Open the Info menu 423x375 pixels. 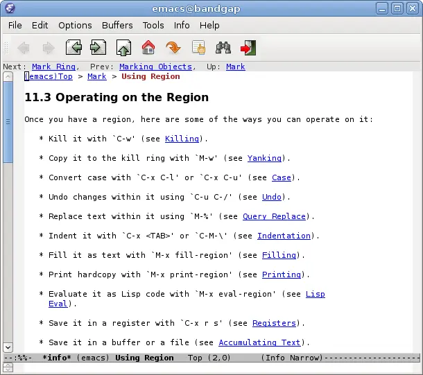pos(182,26)
